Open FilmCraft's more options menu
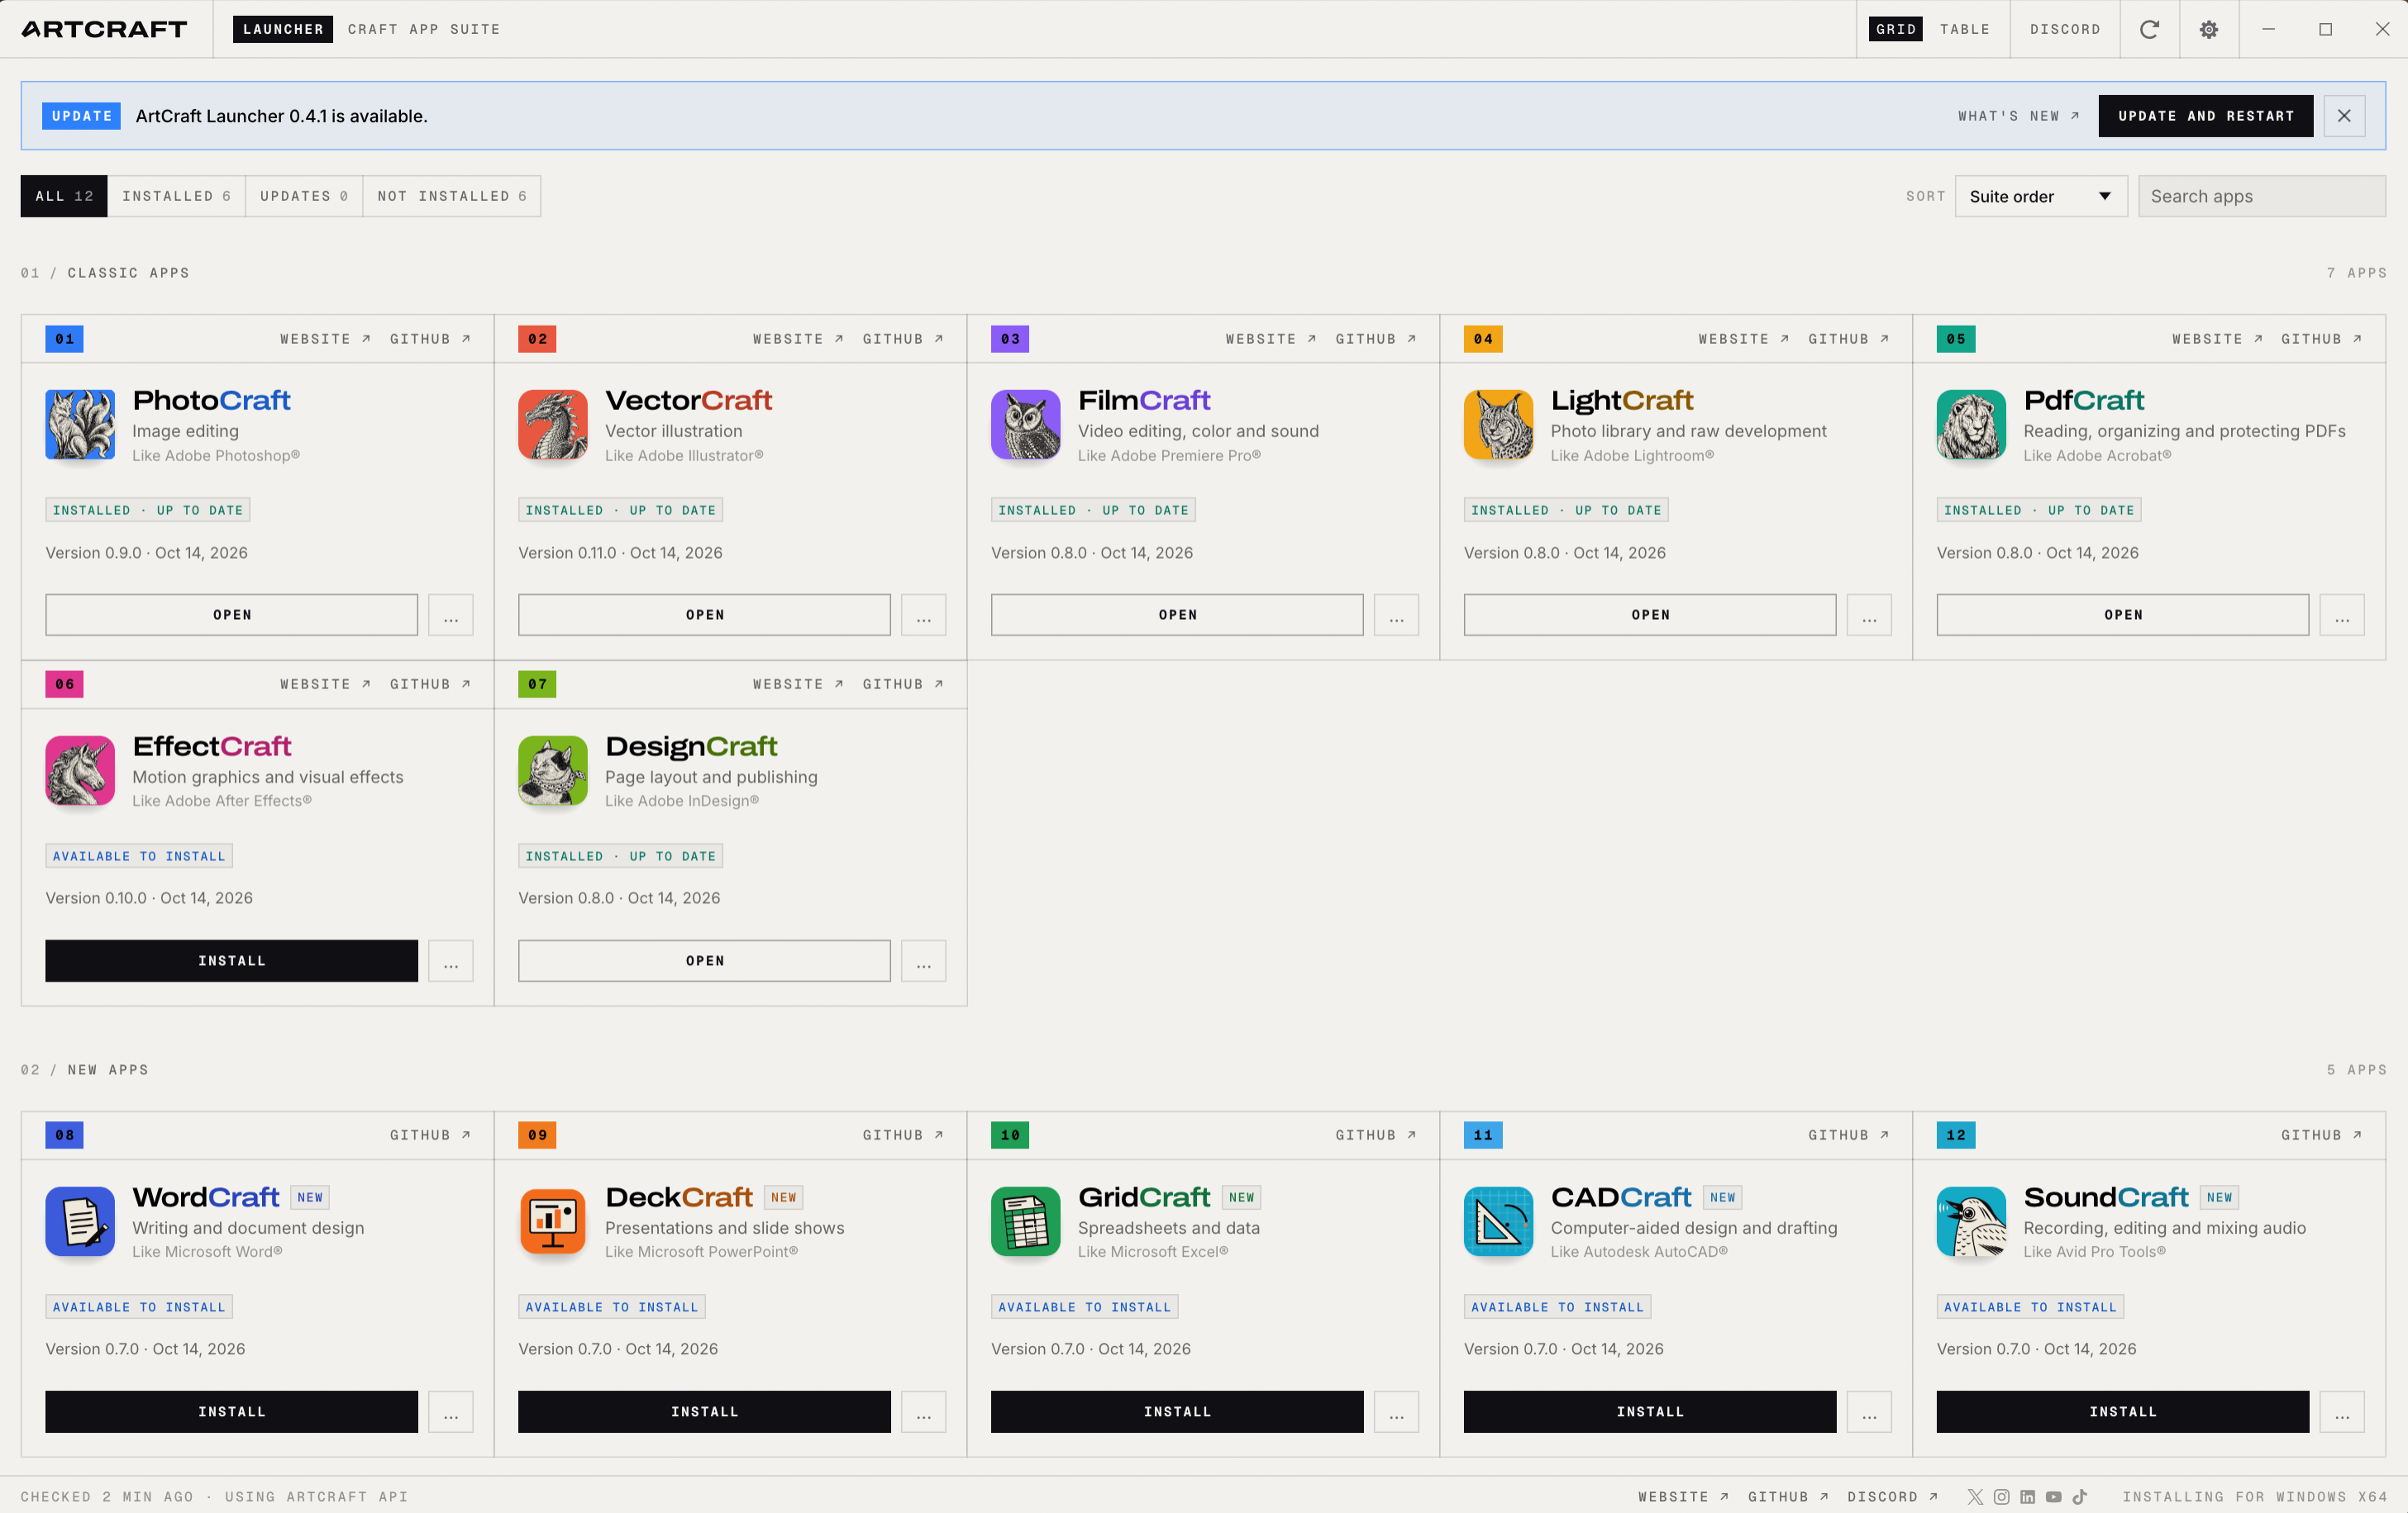The width and height of the screenshot is (2408, 1513). point(1396,615)
